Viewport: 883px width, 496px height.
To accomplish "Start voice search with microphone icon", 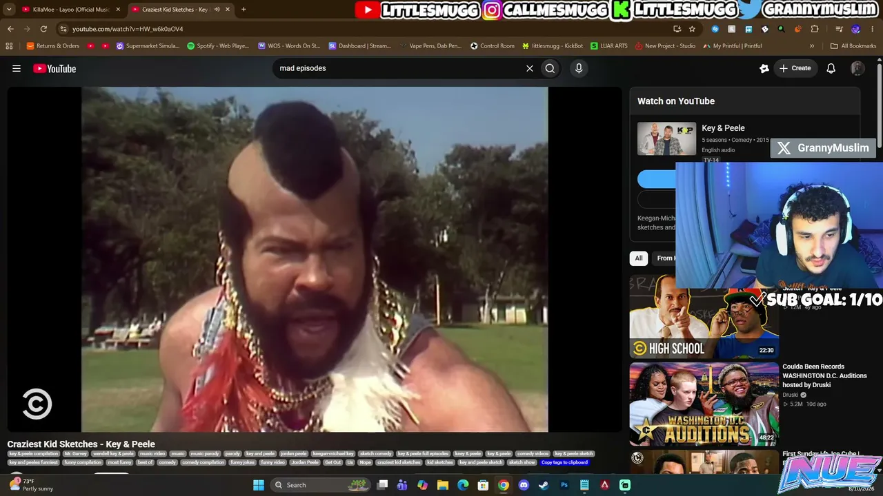I will click(x=579, y=68).
